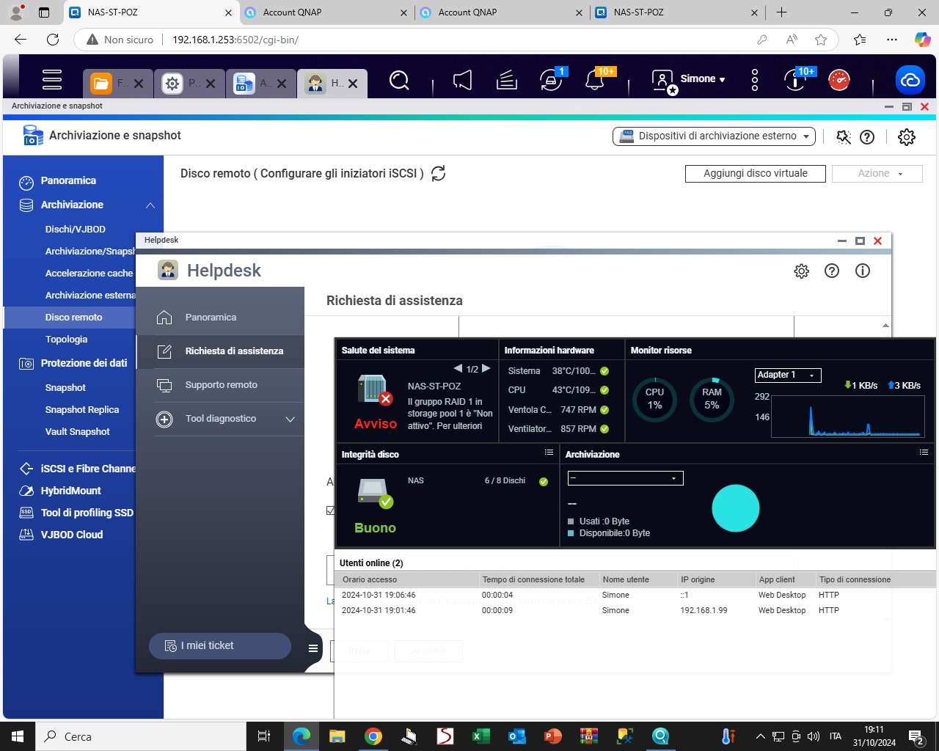This screenshot has width=939, height=751.
Task: Open the dashboard gauge icon
Action: (838, 80)
